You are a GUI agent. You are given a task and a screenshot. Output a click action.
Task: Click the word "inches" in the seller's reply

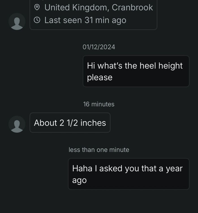[93, 123]
